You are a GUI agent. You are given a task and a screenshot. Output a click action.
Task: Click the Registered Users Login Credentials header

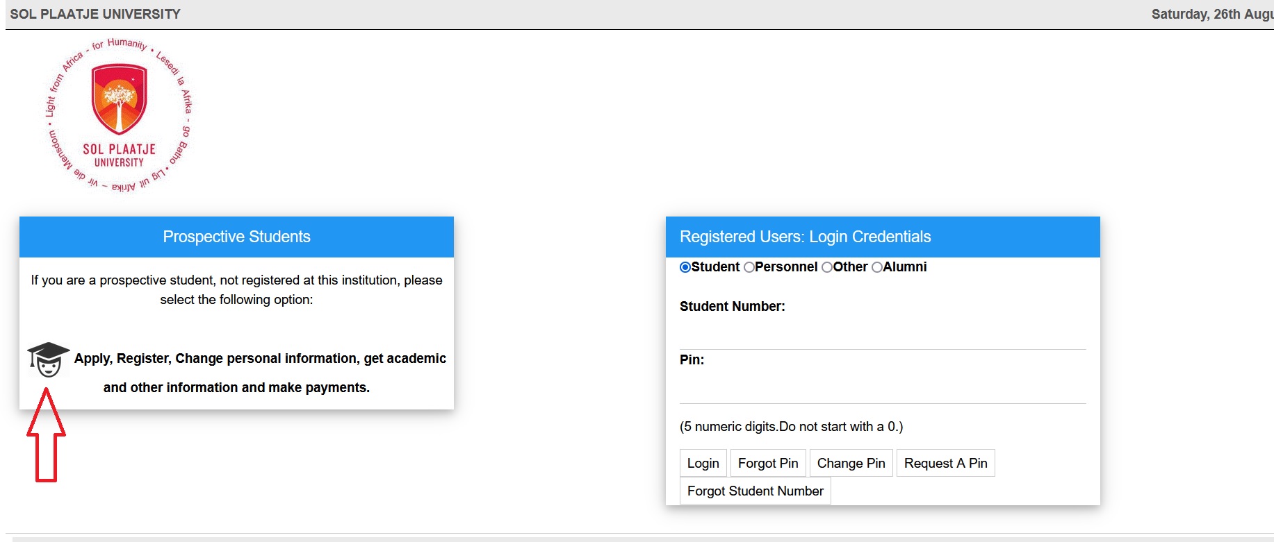pyautogui.click(x=805, y=237)
